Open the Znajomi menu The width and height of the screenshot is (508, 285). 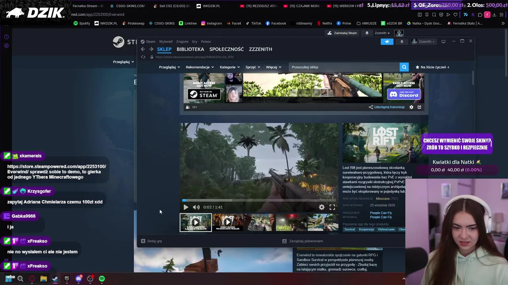(182, 42)
